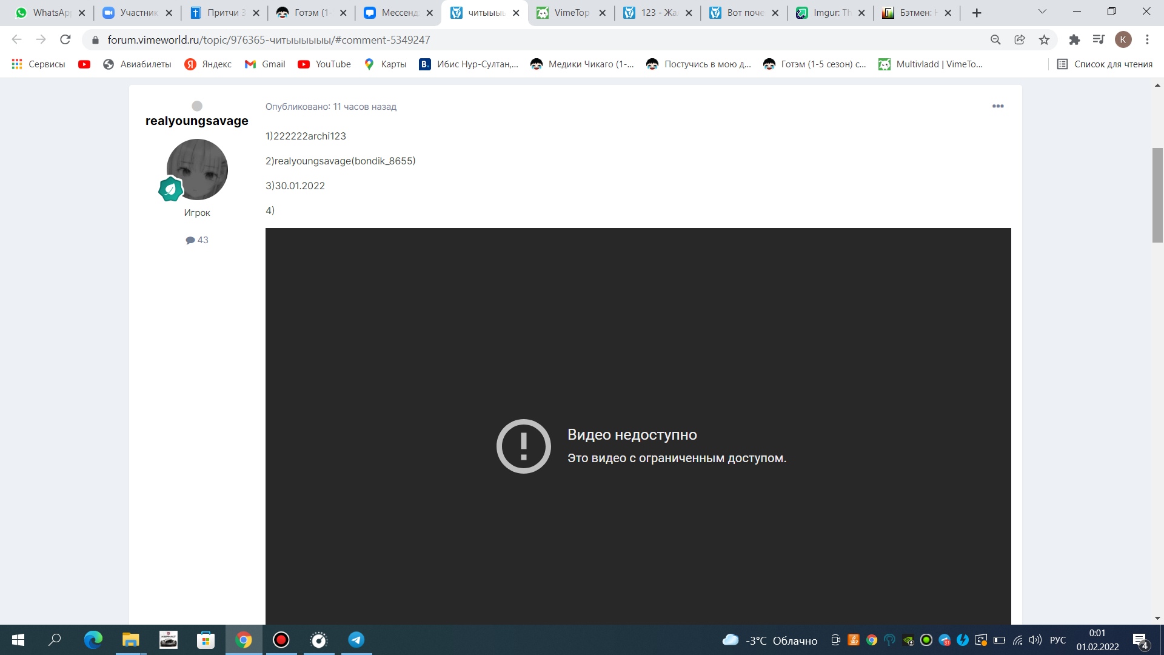Open Chrome three-dot menu

click(x=1147, y=39)
